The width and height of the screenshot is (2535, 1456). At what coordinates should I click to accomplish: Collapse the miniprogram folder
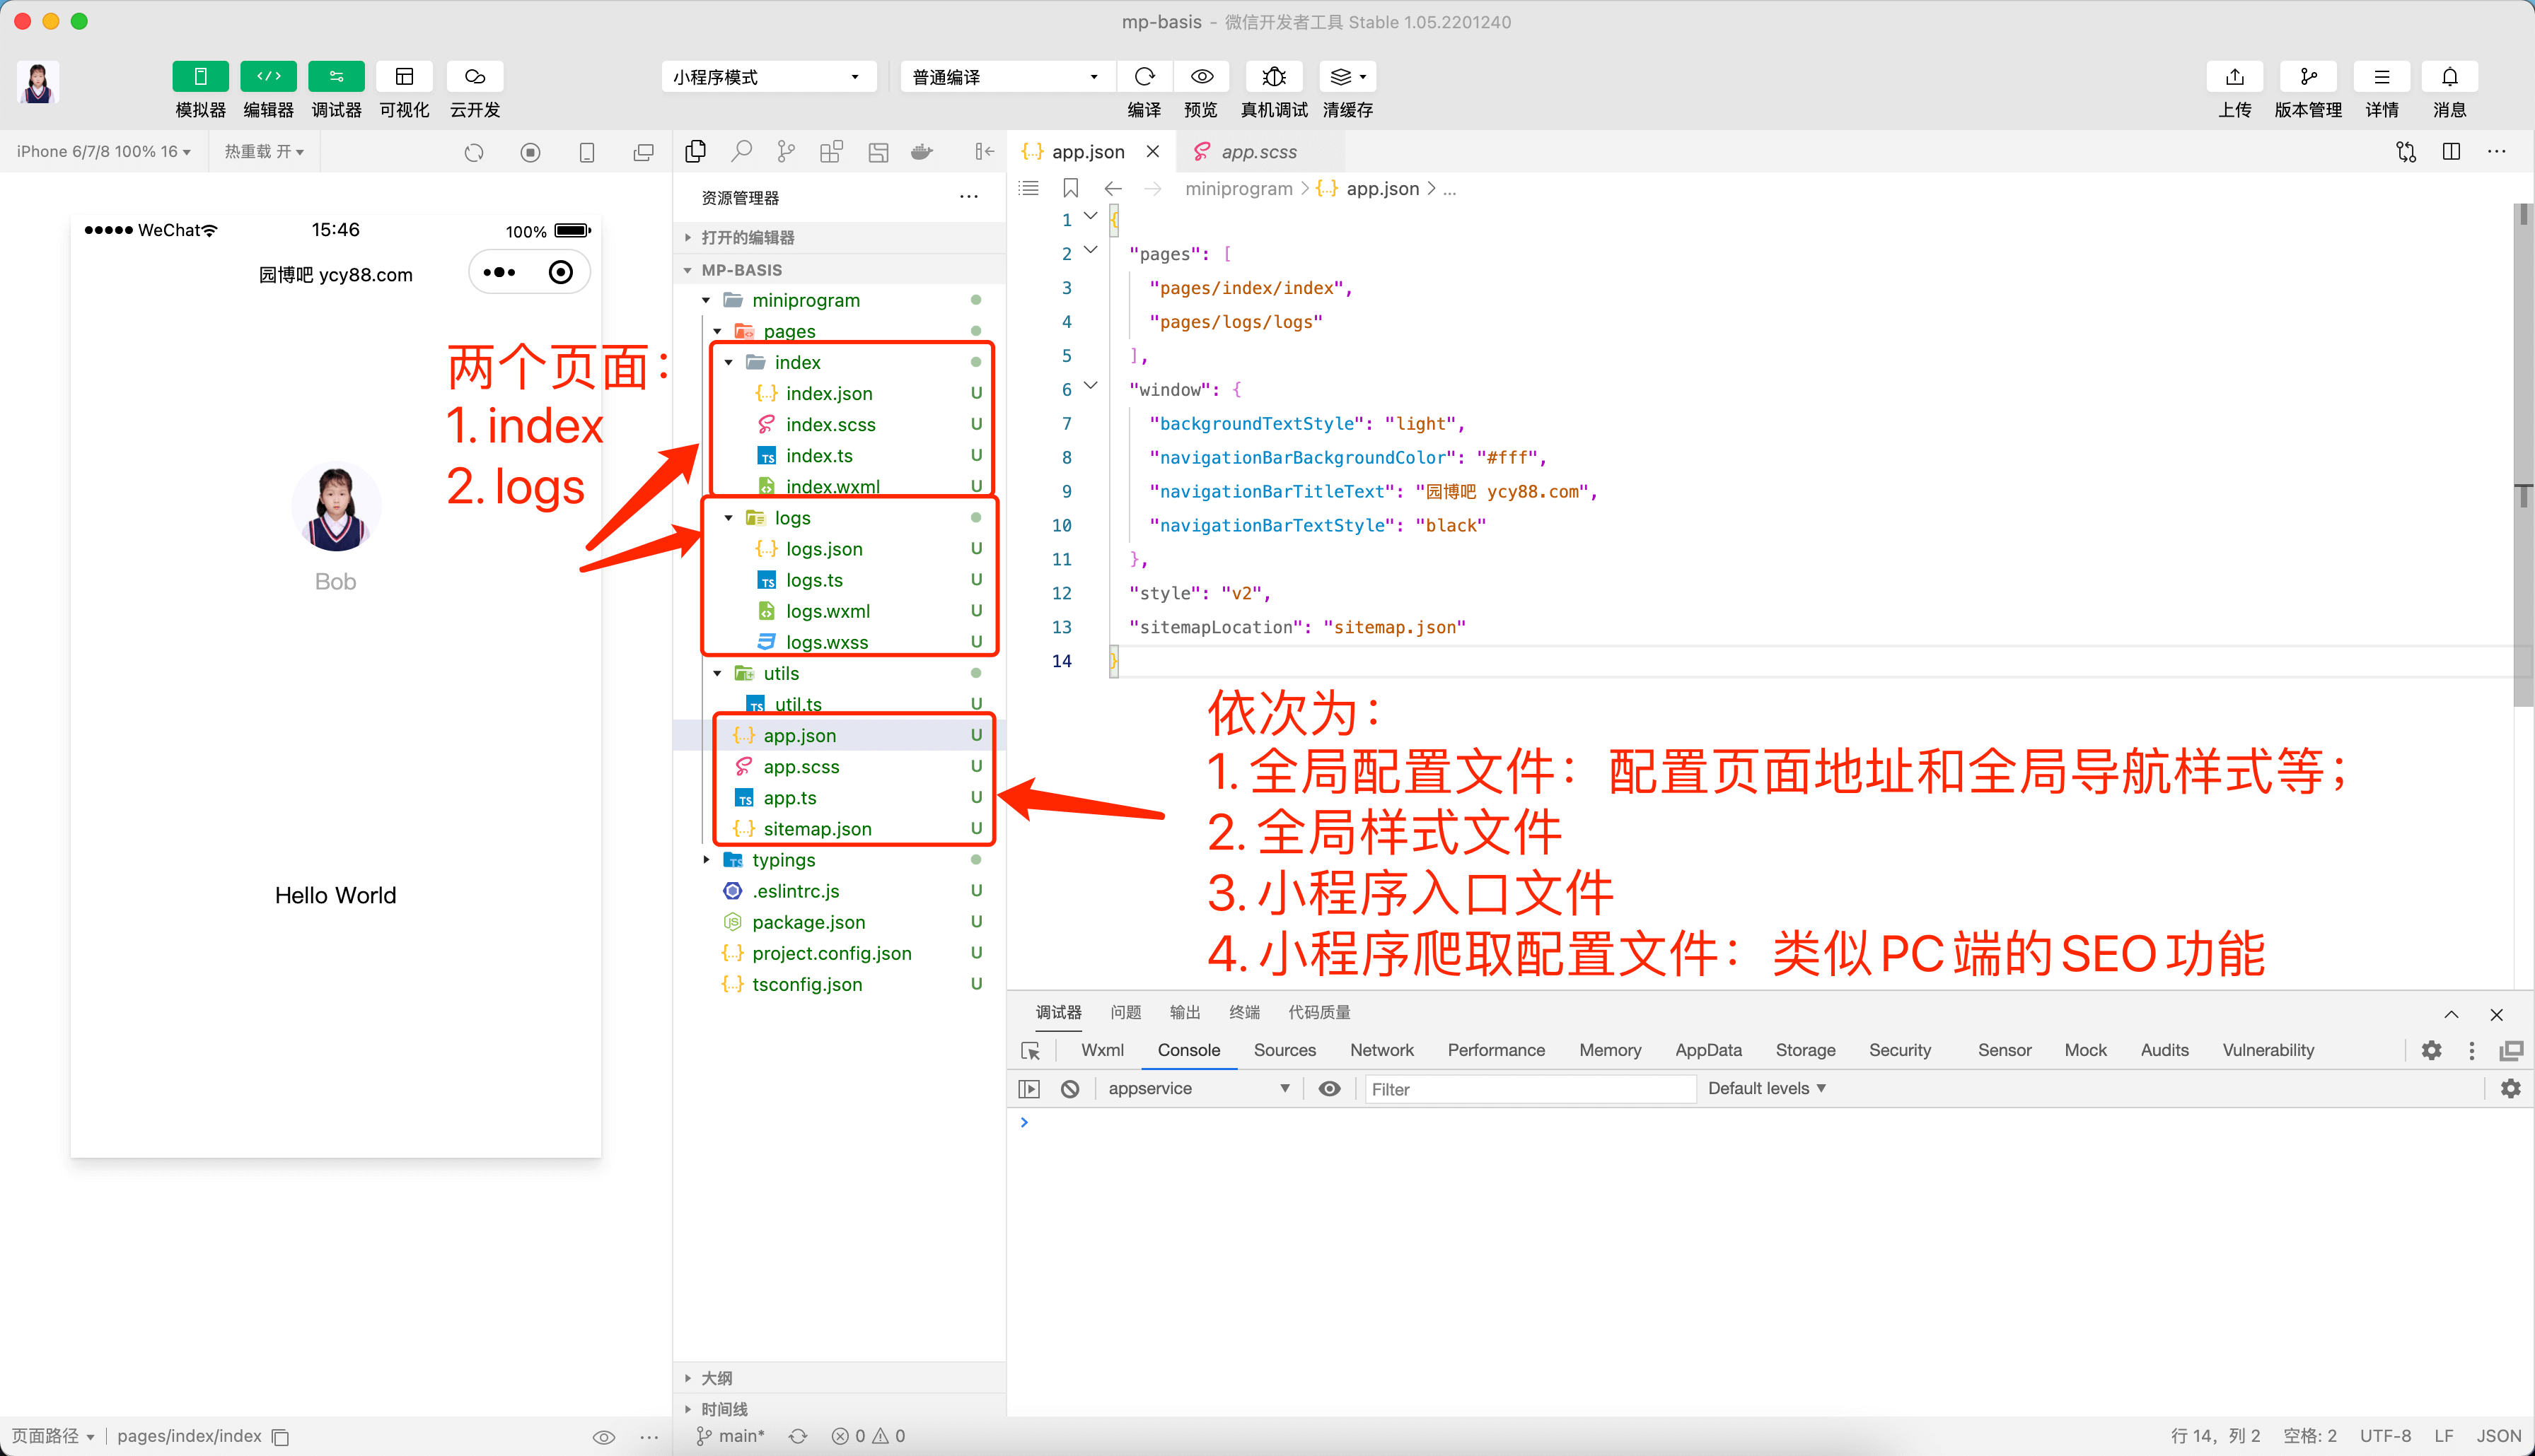(x=840, y=300)
